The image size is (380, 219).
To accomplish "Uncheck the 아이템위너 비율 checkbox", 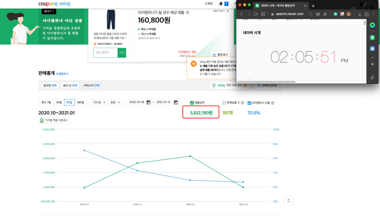I will (x=249, y=103).
